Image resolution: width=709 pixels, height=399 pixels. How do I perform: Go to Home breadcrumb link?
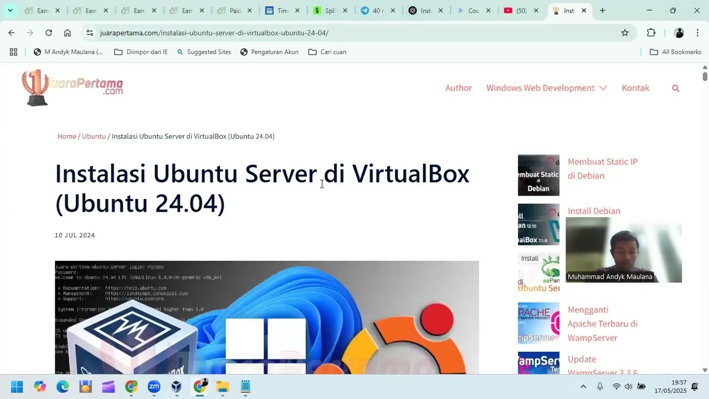66,136
